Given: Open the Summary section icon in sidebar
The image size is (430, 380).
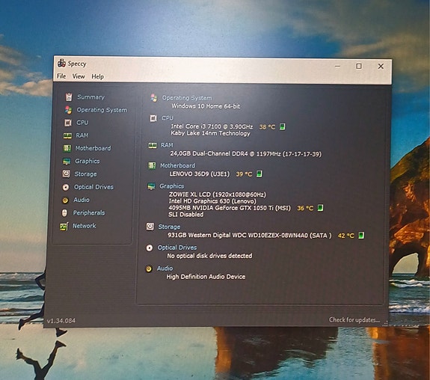Looking at the screenshot, I should click(x=69, y=96).
